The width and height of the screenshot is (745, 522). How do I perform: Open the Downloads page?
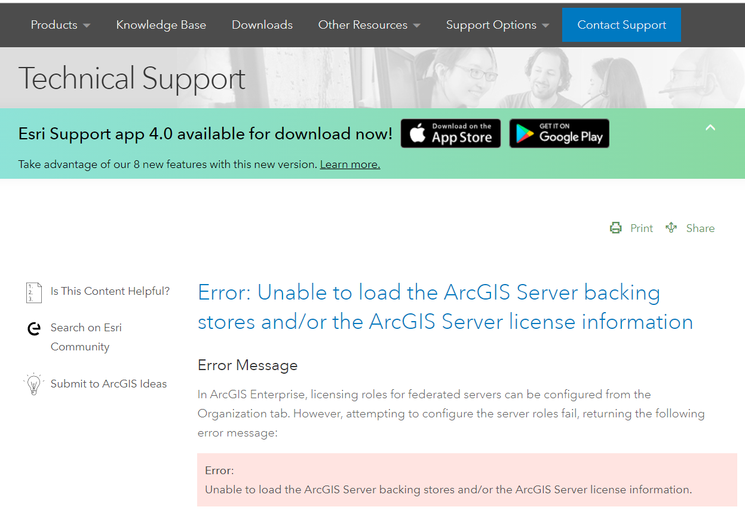(262, 25)
